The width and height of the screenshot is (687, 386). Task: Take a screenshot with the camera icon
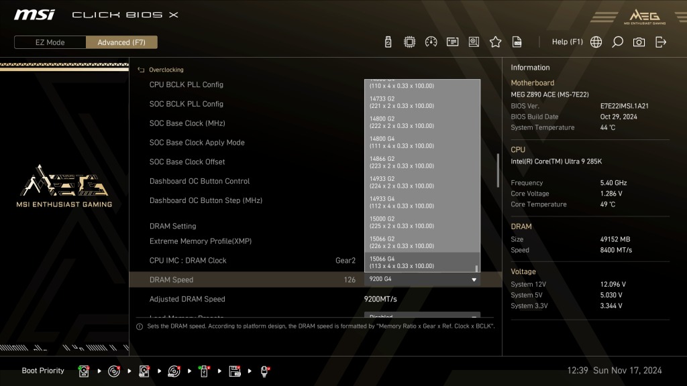click(x=639, y=42)
